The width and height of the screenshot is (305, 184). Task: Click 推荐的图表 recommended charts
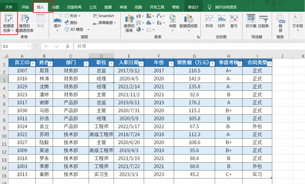click(x=129, y=23)
